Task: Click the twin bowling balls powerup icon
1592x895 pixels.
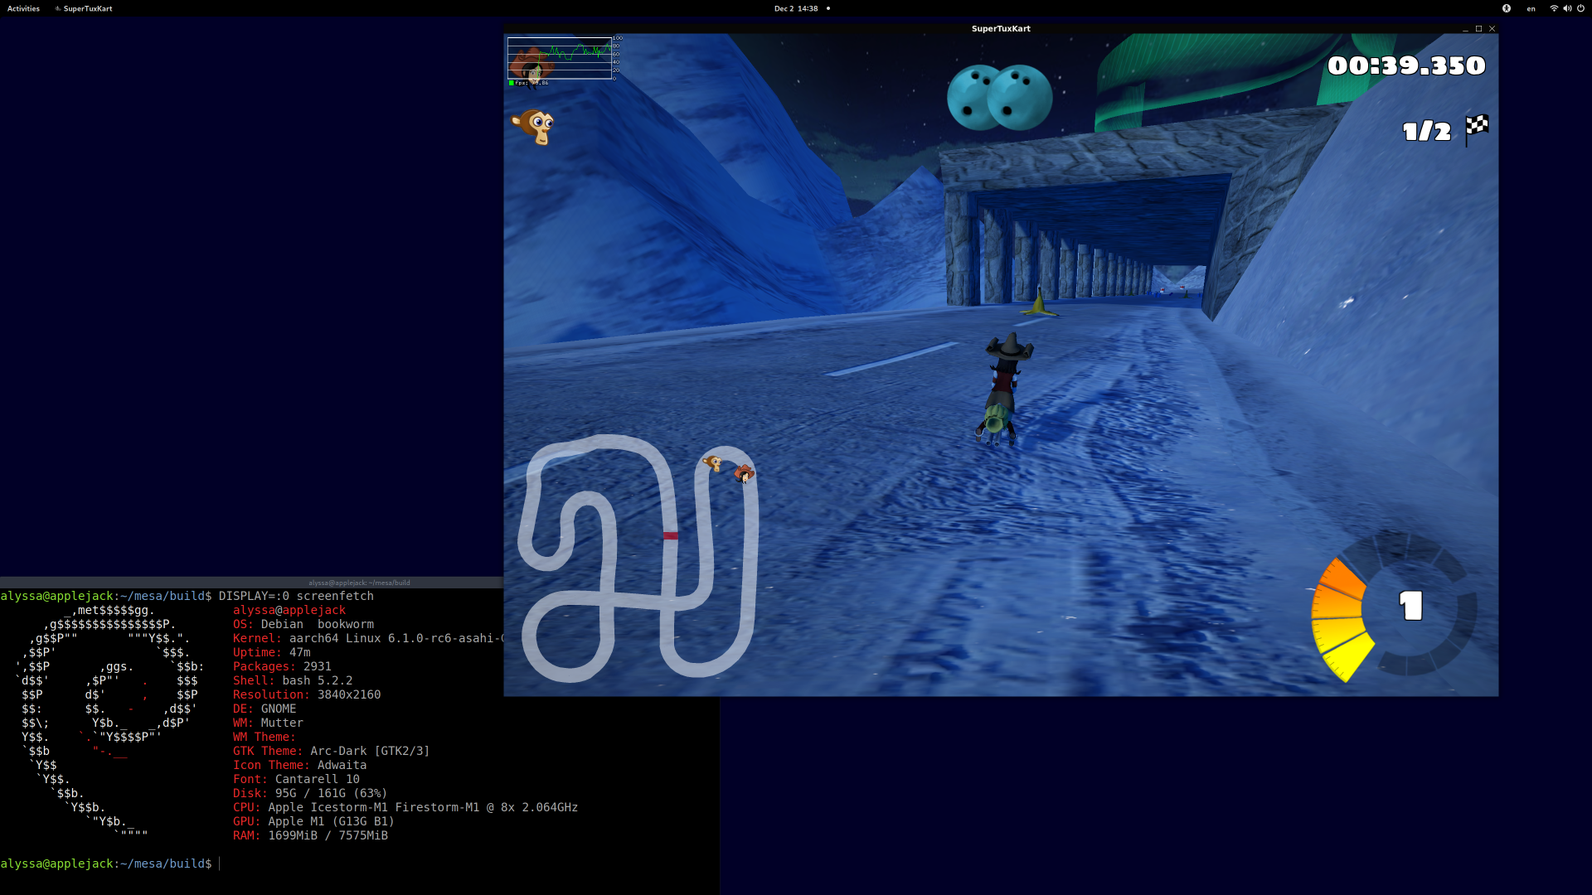Action: (999, 98)
